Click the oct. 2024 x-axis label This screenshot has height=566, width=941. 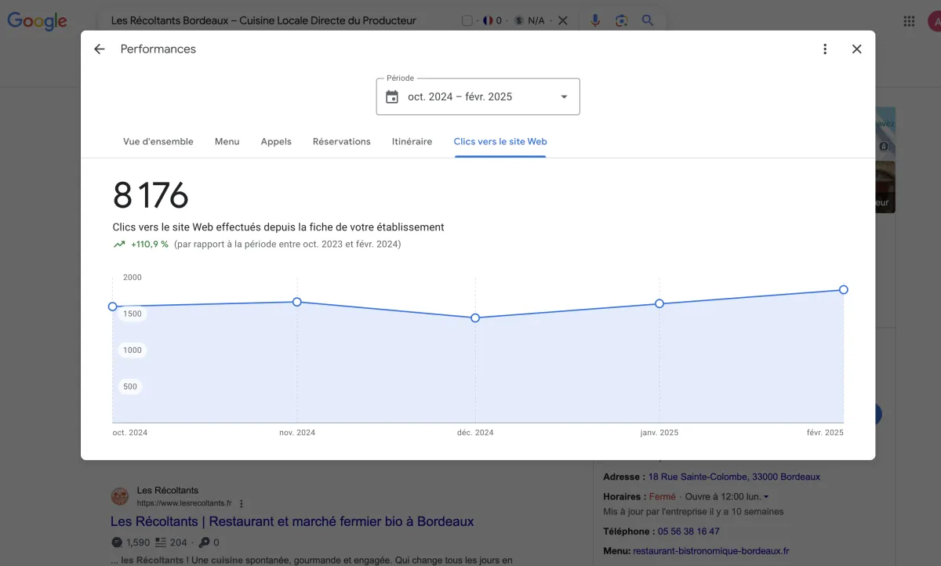(x=130, y=433)
